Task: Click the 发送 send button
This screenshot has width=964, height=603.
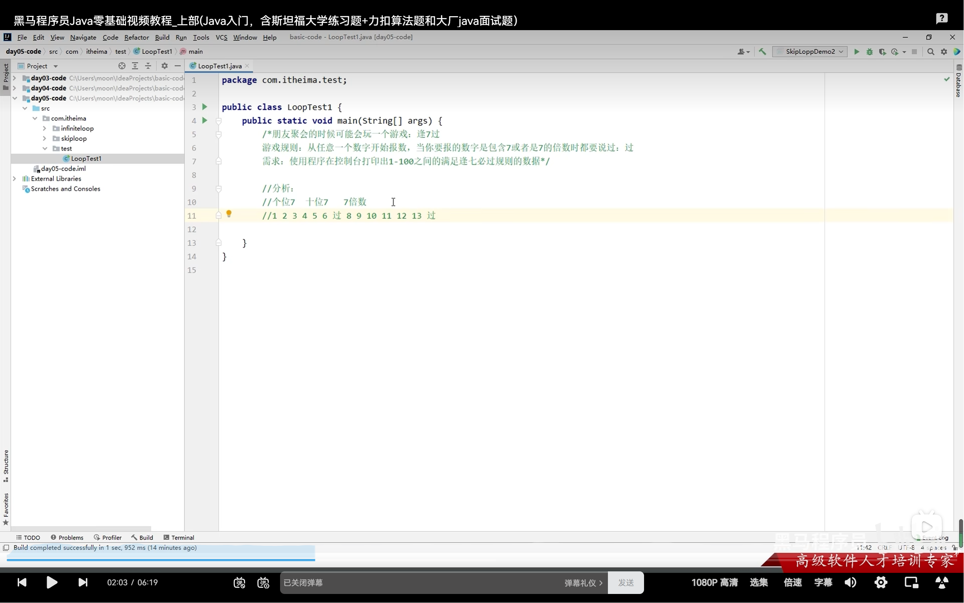Action: [626, 583]
